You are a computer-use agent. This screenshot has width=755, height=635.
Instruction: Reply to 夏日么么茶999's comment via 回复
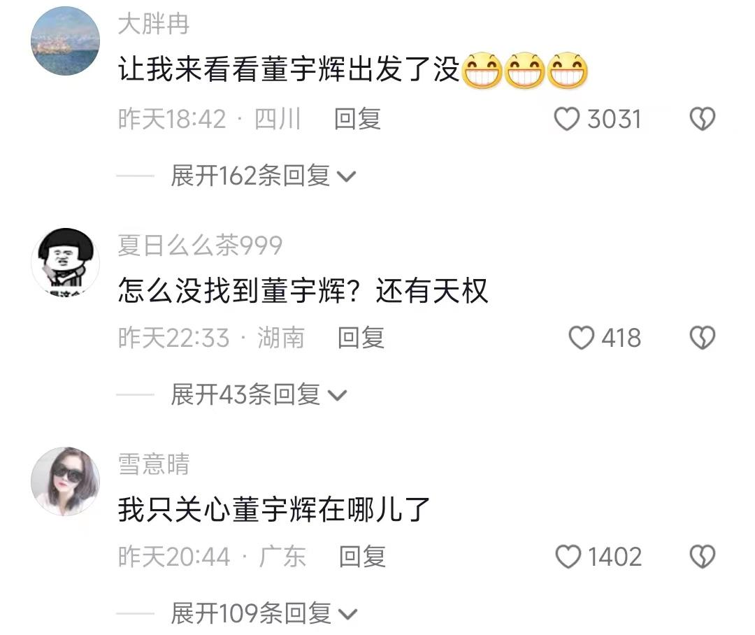coord(361,338)
